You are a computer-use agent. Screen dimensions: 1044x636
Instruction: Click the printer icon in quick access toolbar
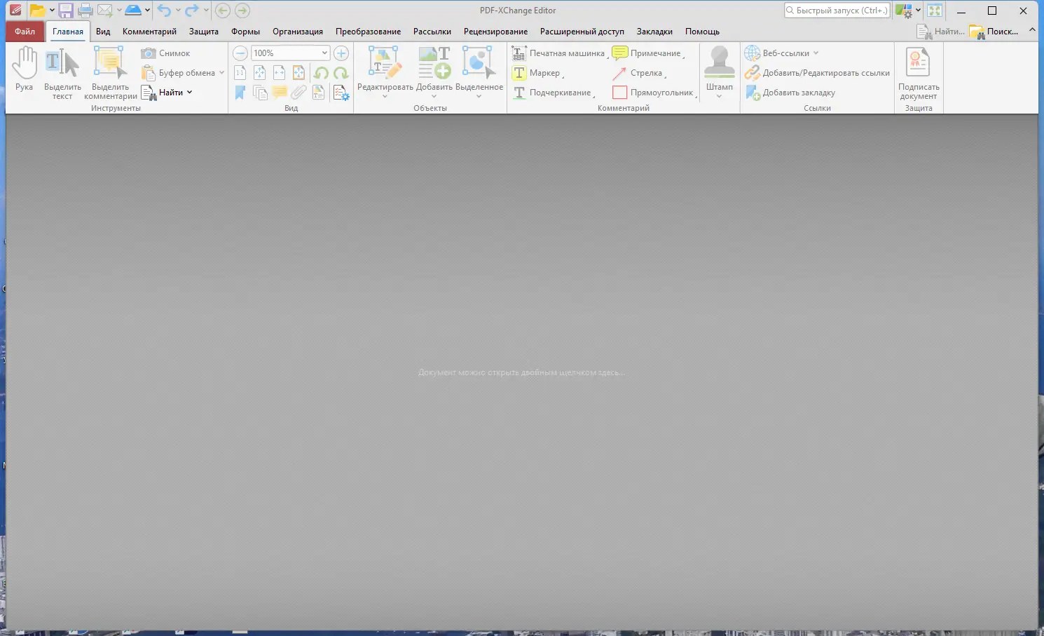85,11
